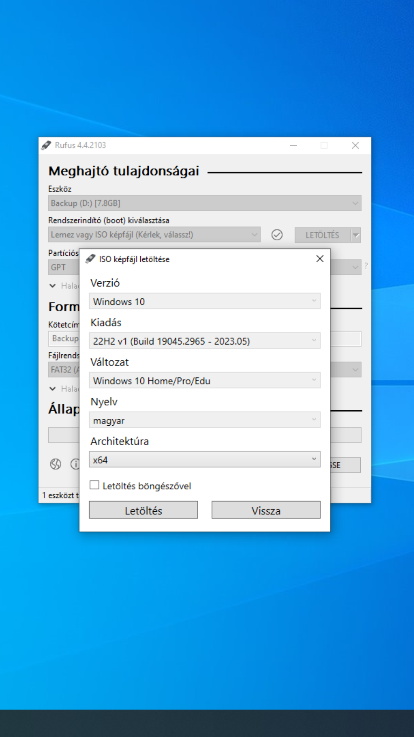Screen dimensions: 414x737
Task: Click the Eszköz dropdown showing Backup (D:)
Action: coord(204,203)
